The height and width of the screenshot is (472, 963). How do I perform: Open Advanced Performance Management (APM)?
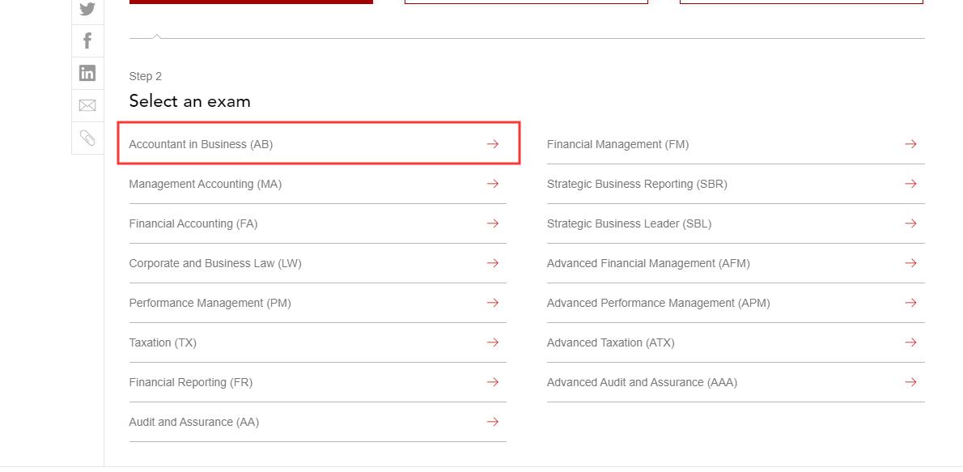click(658, 303)
